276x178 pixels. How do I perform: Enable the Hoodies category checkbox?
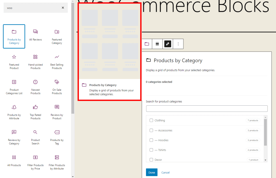151,140
